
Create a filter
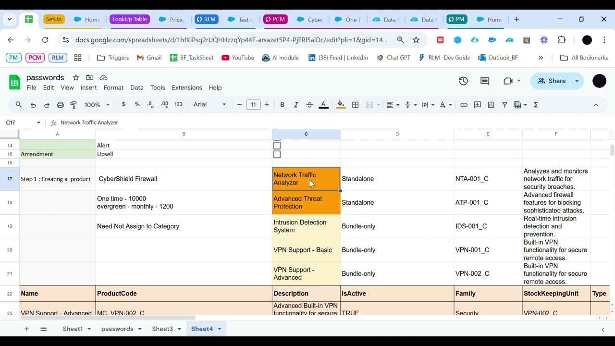pos(504,105)
